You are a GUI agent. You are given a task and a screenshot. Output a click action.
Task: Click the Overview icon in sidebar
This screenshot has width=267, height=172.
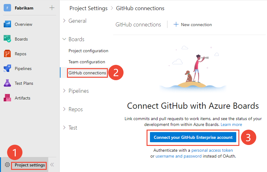(7, 24)
